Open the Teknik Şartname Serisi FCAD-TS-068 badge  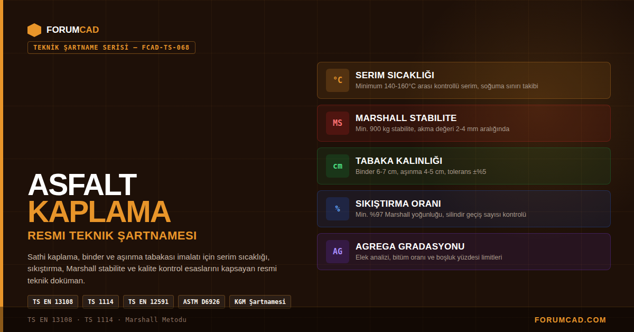point(111,48)
